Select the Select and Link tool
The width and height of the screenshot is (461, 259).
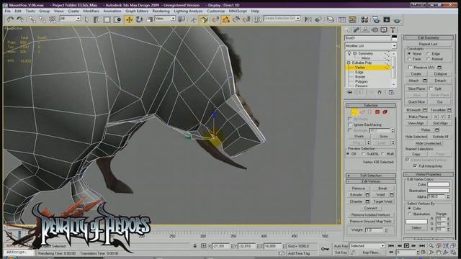point(32,19)
